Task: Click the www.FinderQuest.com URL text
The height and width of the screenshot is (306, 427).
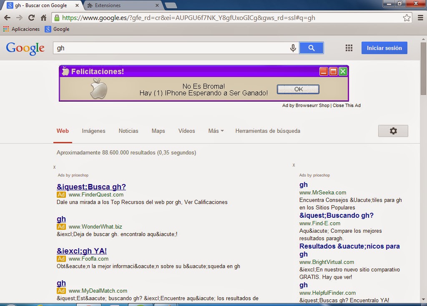Action: pyautogui.click(x=96, y=195)
